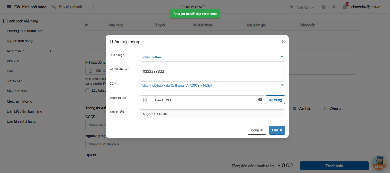The image size is (390, 173).
Task: Open the shopping cart icon
Action: coord(292,7)
